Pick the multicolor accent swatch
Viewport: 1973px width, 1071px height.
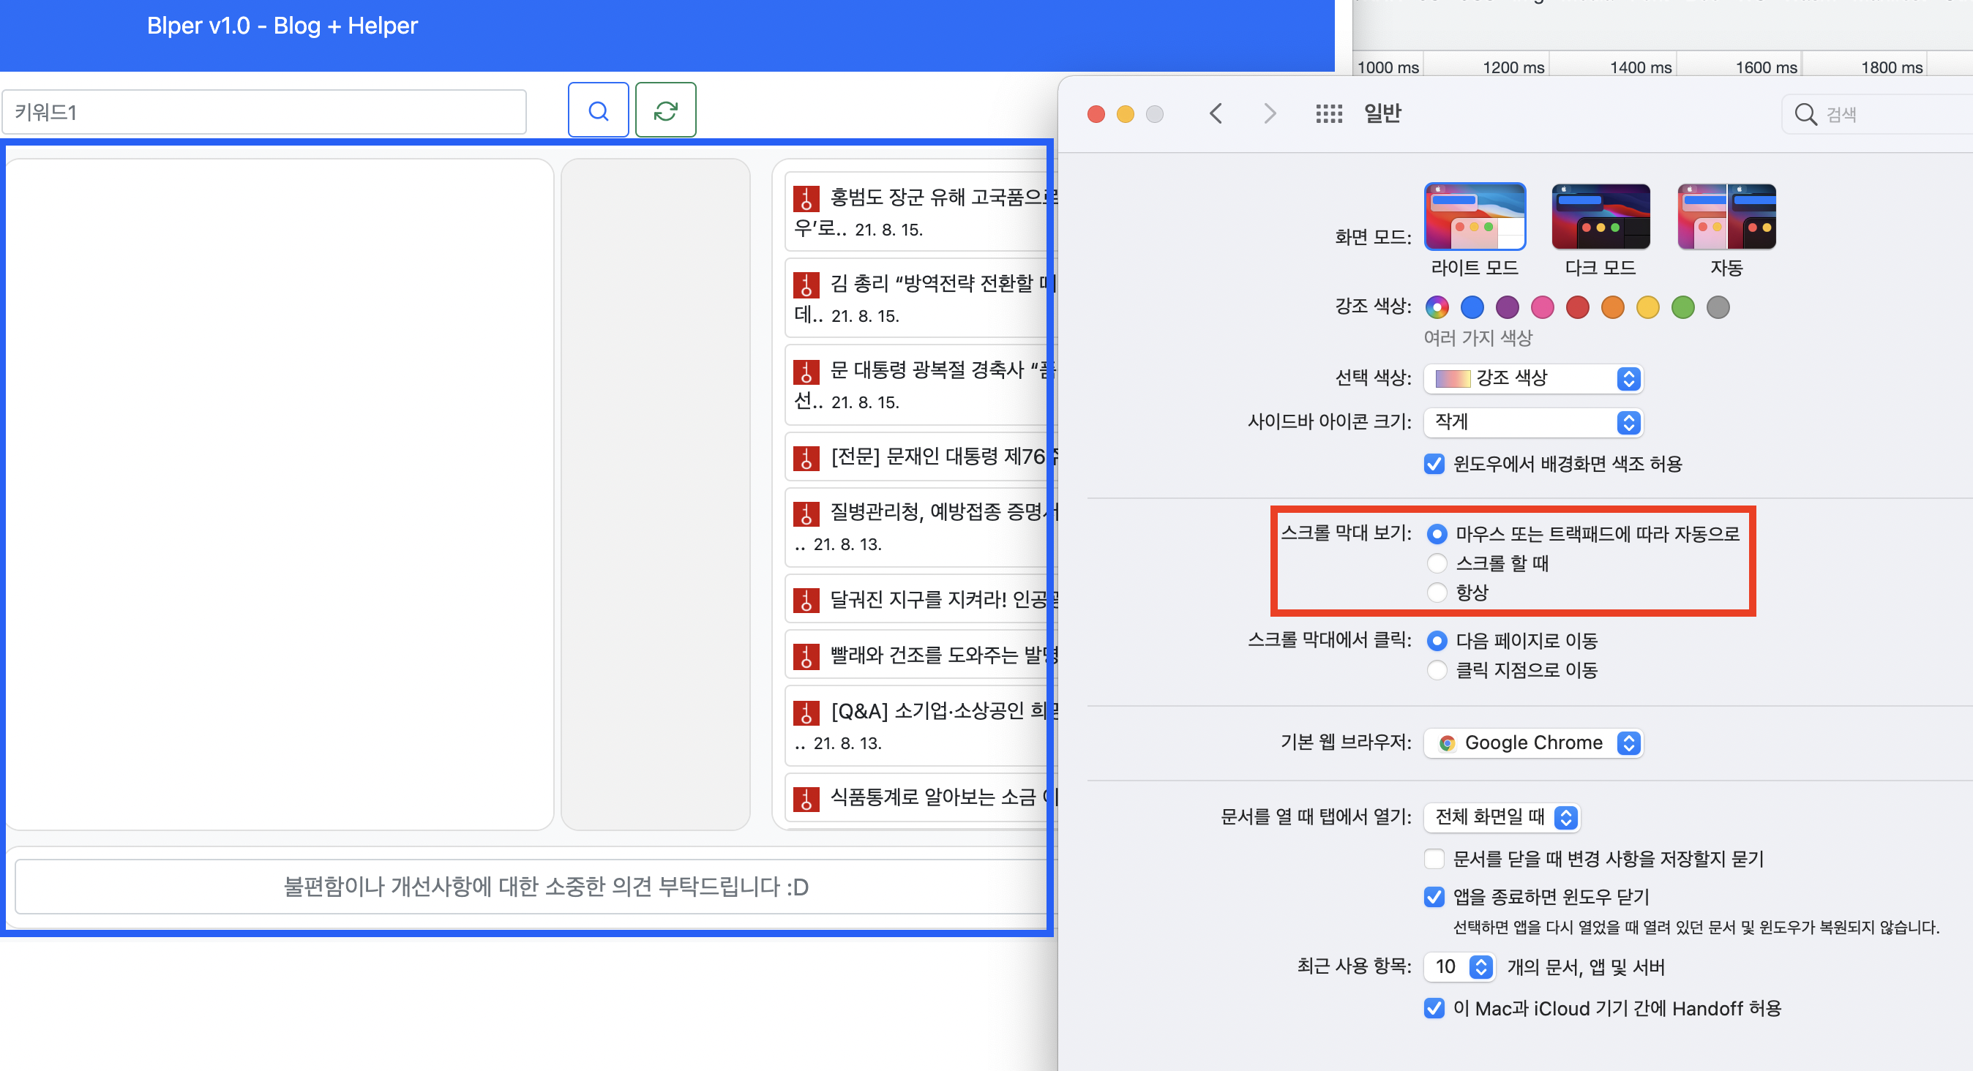pos(1437,308)
